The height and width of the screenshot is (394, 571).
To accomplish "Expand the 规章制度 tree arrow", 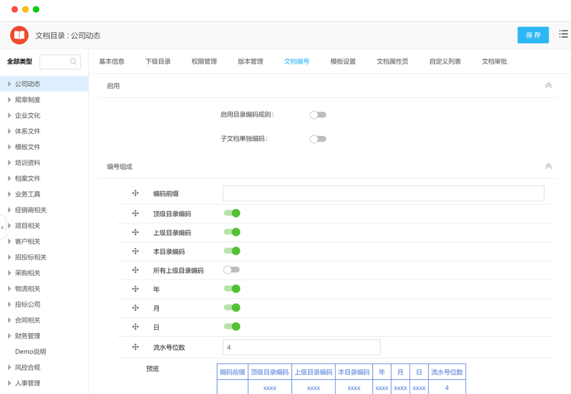I will tap(10, 99).
